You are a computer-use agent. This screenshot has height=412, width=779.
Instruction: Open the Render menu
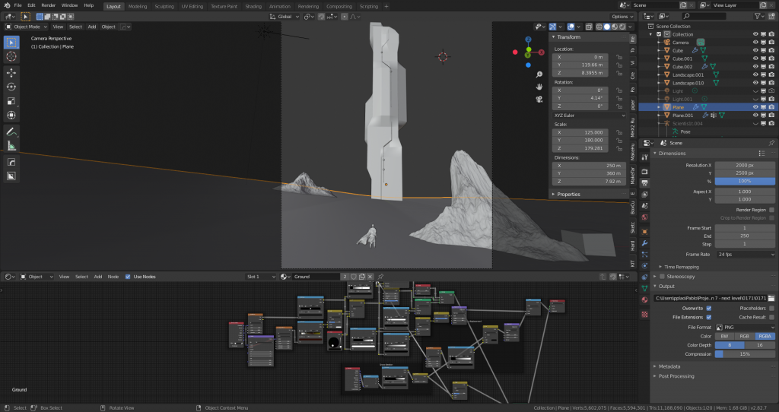click(x=48, y=5)
